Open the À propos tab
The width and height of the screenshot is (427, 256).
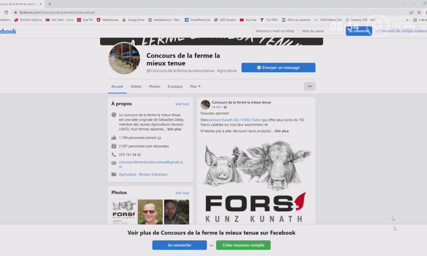point(175,87)
